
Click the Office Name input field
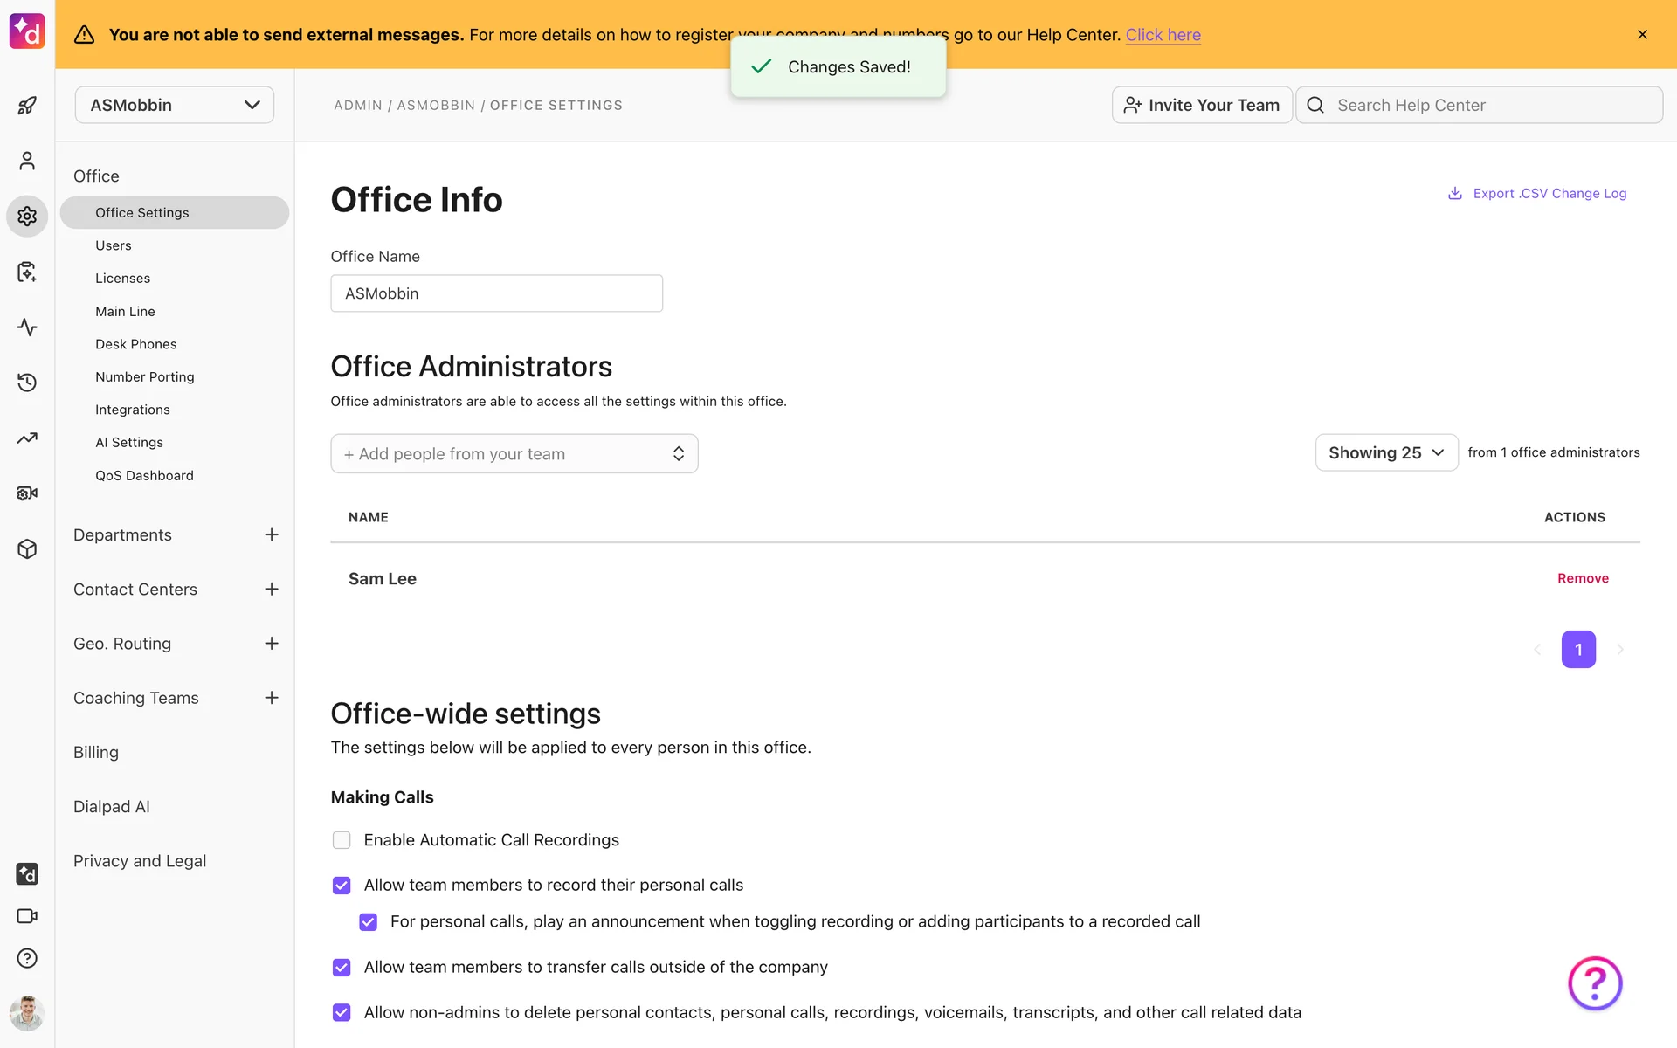tap(496, 293)
